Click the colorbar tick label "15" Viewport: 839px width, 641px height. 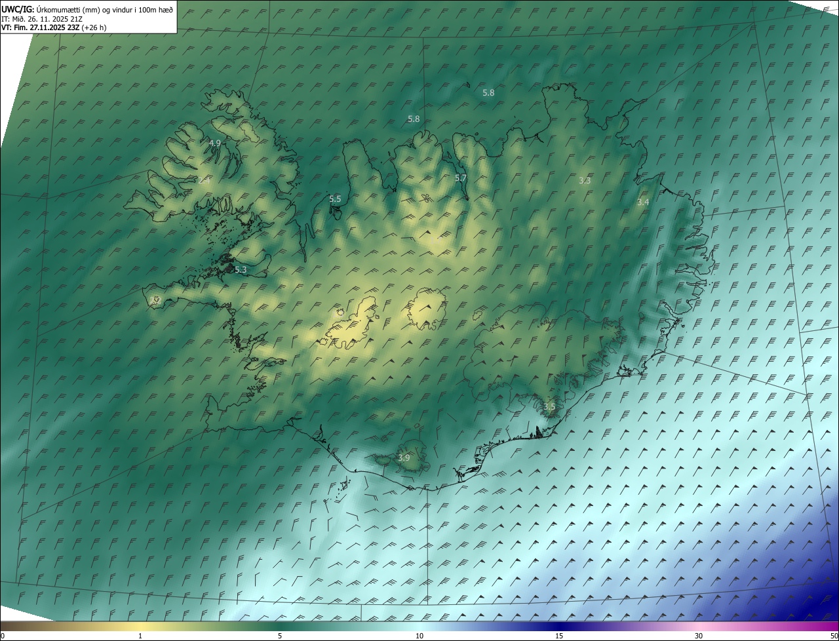559,636
